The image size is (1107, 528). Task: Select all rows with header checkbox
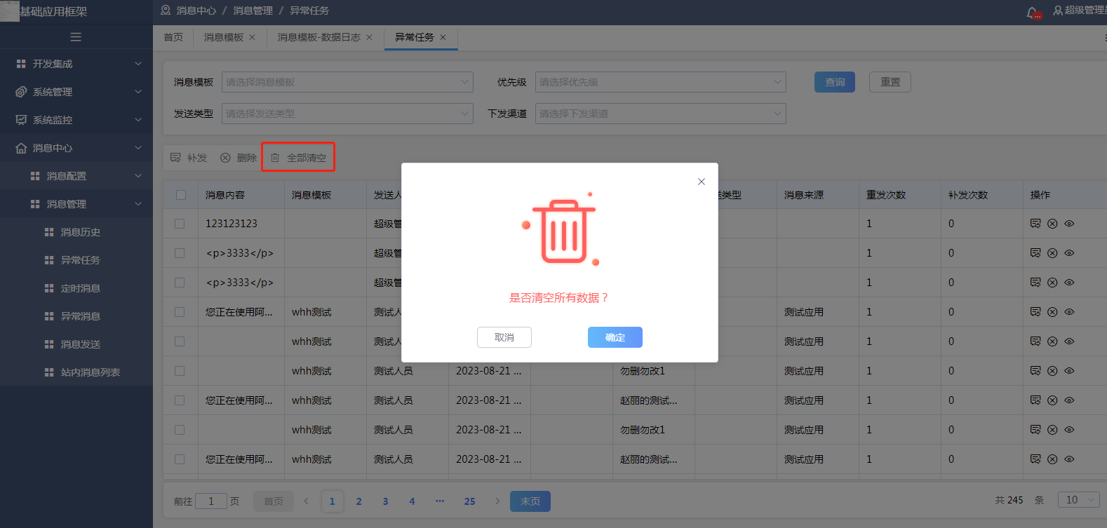pyautogui.click(x=181, y=195)
